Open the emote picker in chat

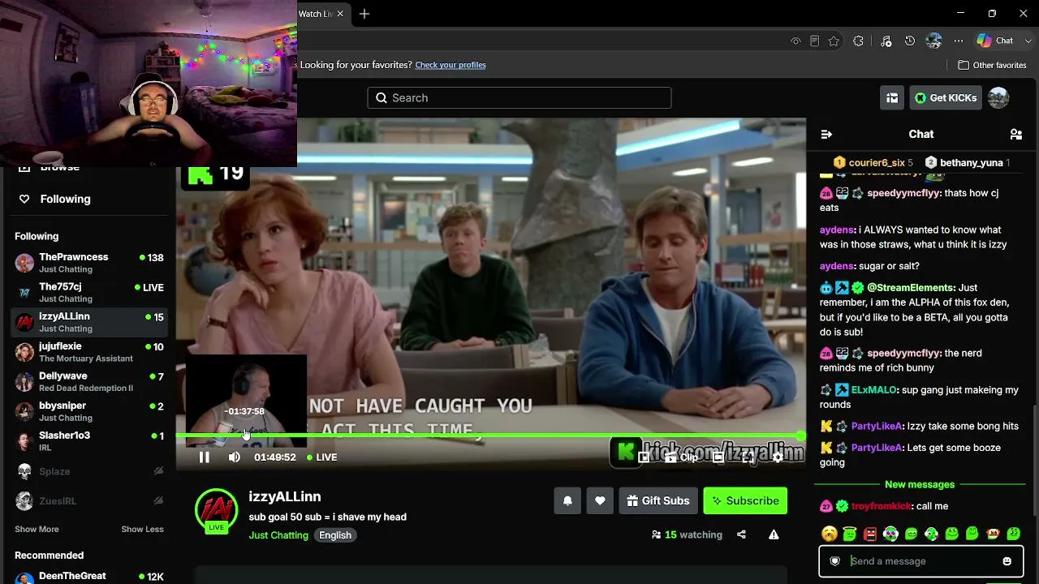(1007, 561)
